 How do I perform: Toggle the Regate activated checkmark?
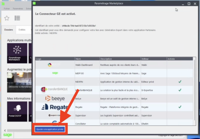(x=180, y=107)
